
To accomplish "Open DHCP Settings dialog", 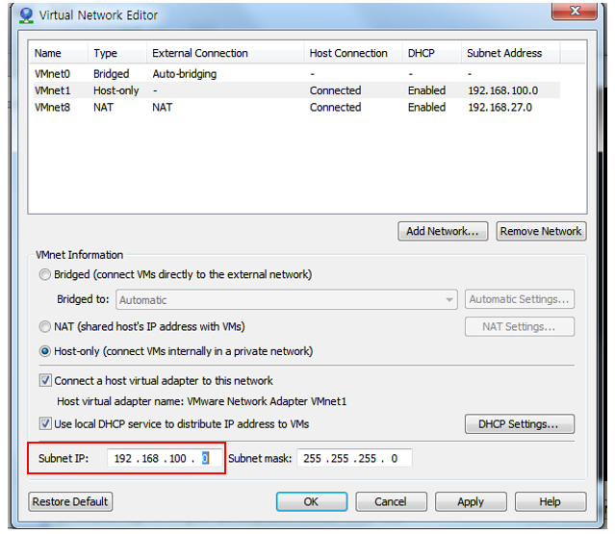I will (520, 423).
